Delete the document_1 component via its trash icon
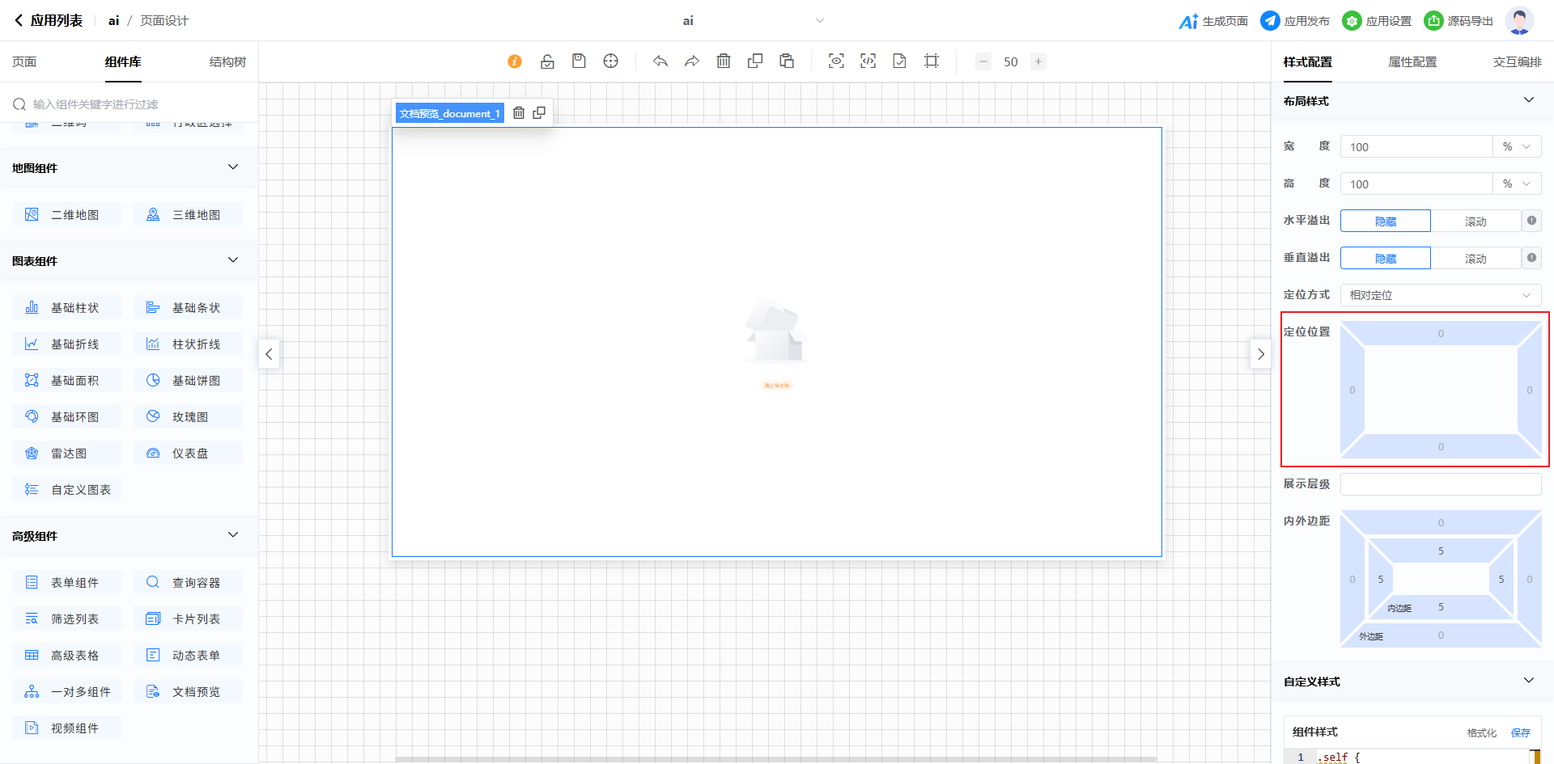1554x764 pixels. coord(519,113)
